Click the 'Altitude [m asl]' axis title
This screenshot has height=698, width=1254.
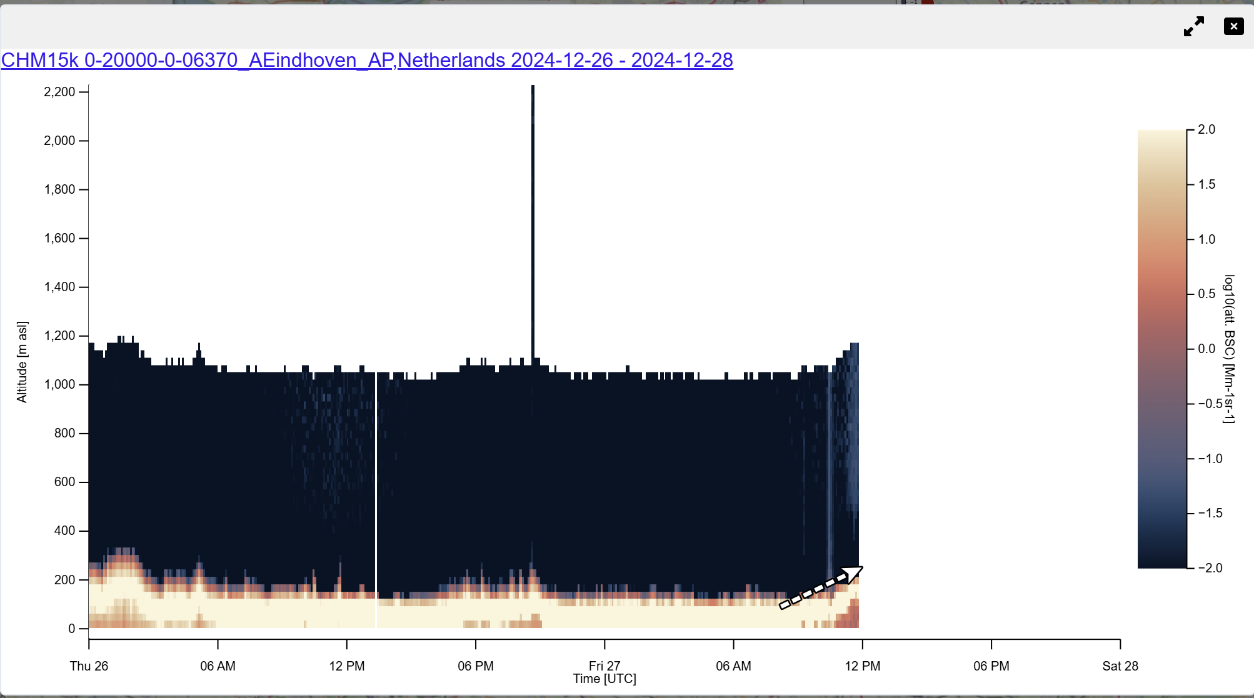pos(22,362)
